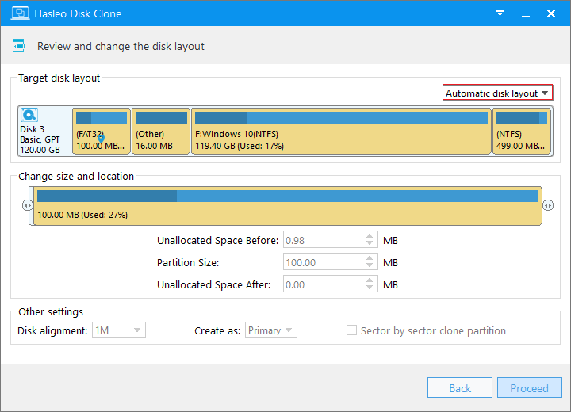Select the NTFS 499.00 MB partition
The image size is (571, 412).
tap(522, 131)
